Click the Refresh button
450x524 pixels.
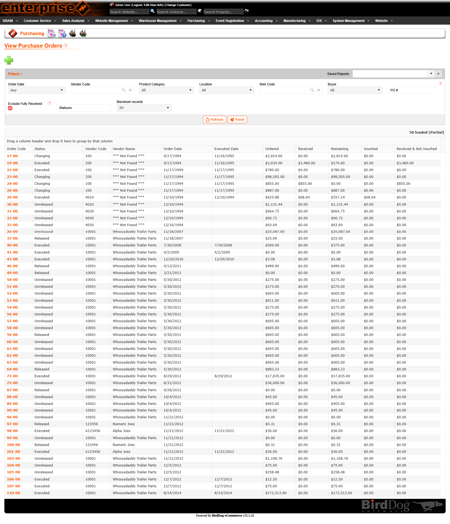[214, 119]
